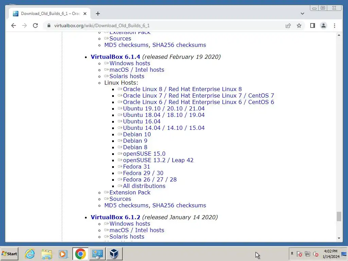This screenshot has height=261, width=348.
Task: Show hidden system tray icons
Action: point(292,254)
